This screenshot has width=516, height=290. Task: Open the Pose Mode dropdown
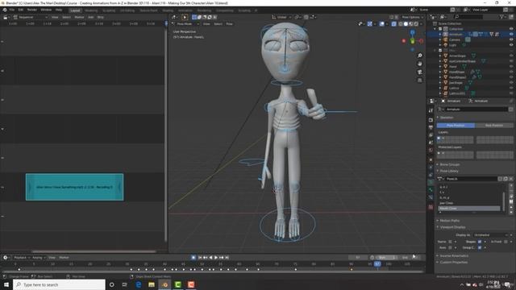186,24
